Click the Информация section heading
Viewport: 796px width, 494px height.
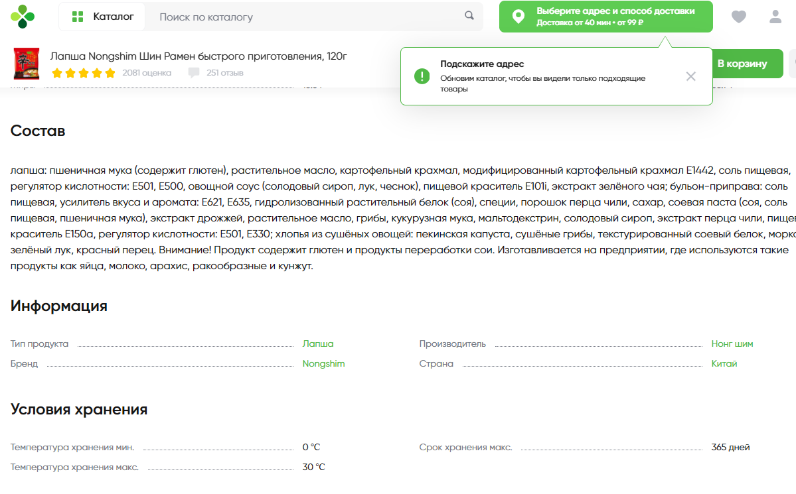(x=59, y=306)
